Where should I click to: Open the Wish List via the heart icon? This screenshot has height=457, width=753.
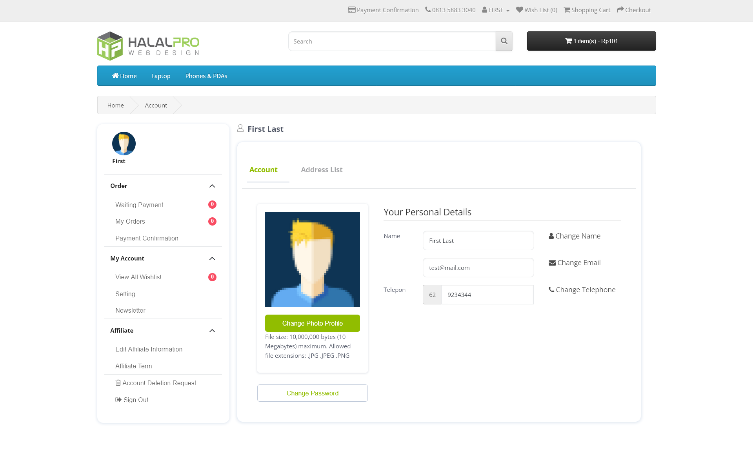(520, 10)
